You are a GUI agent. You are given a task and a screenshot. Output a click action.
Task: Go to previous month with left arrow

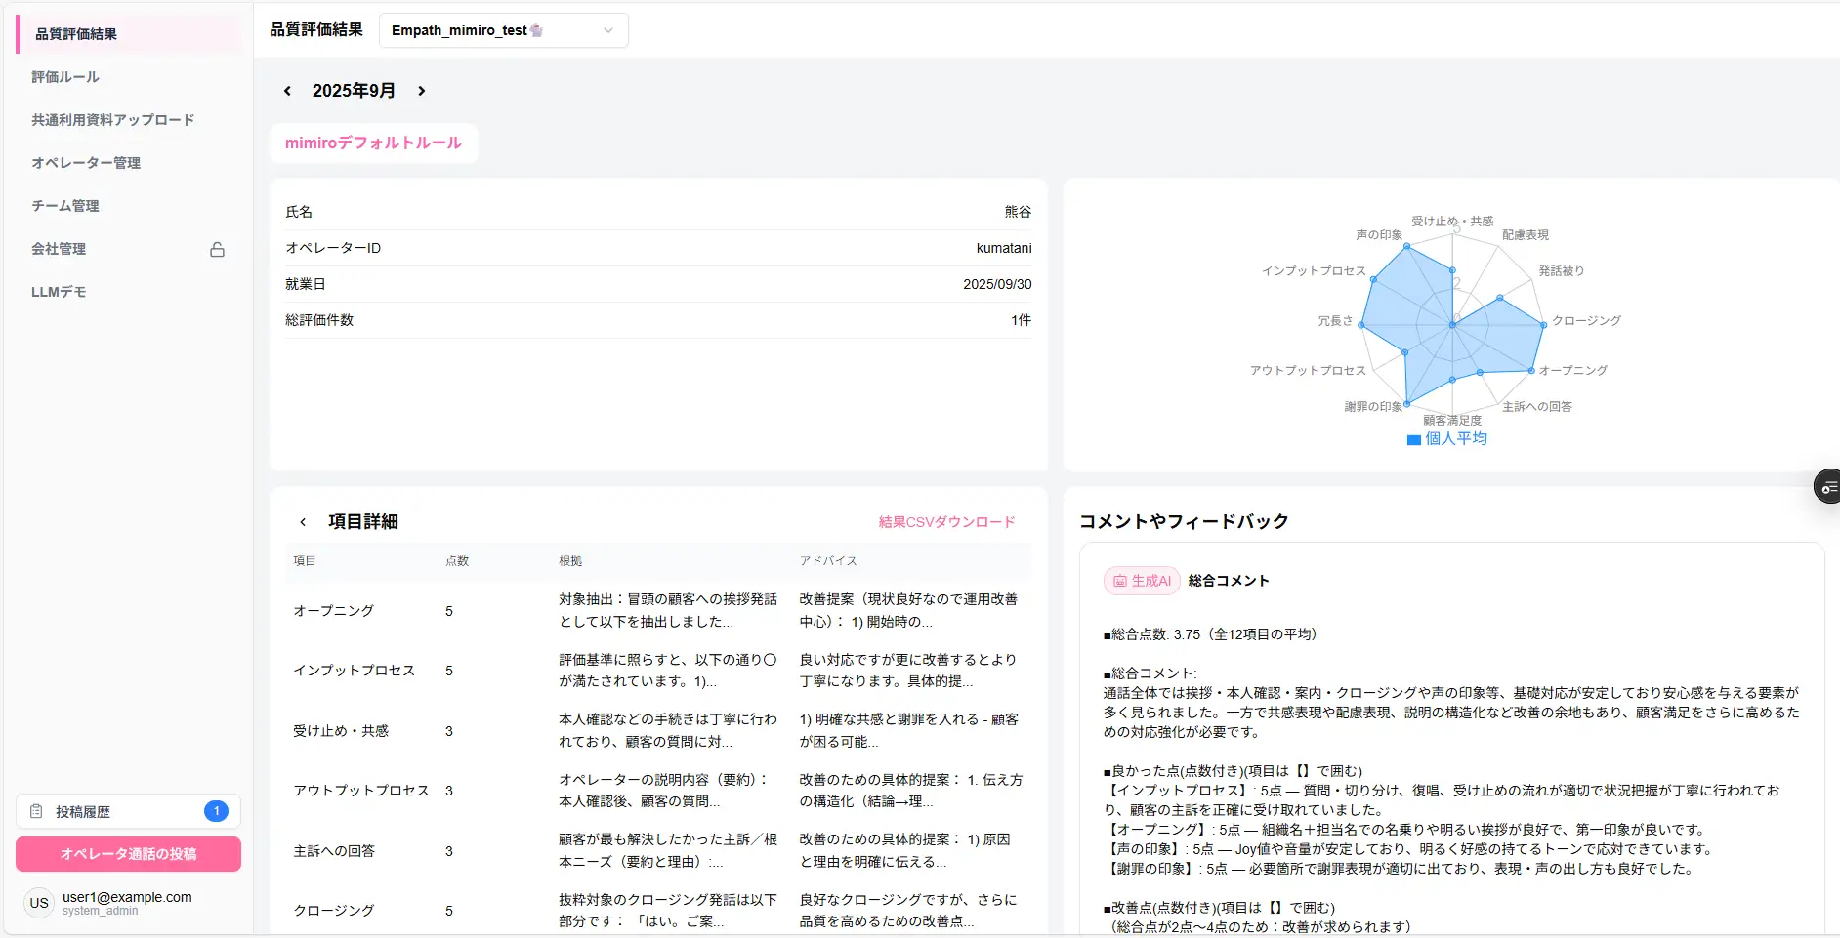tap(287, 91)
